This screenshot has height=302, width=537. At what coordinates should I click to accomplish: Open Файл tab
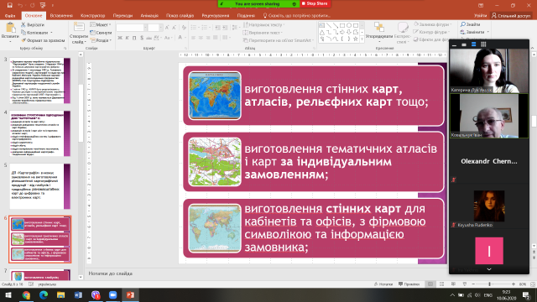[x=10, y=16]
